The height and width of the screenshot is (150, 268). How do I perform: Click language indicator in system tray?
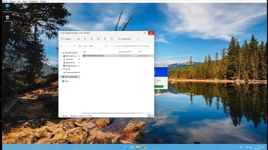coord(242,147)
